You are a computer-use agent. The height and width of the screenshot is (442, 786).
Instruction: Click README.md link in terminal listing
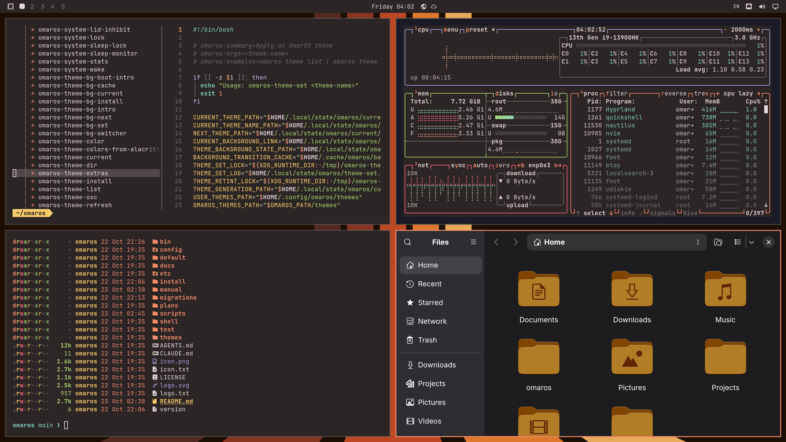coord(176,401)
